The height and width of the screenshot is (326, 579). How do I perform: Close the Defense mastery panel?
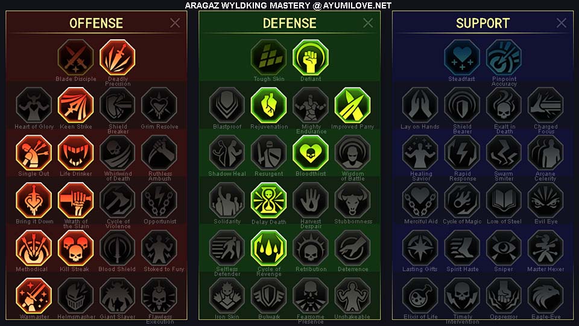[x=368, y=23]
